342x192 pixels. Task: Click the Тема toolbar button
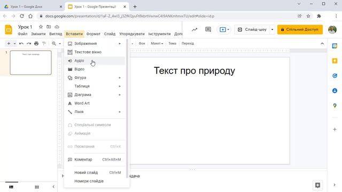point(172,44)
